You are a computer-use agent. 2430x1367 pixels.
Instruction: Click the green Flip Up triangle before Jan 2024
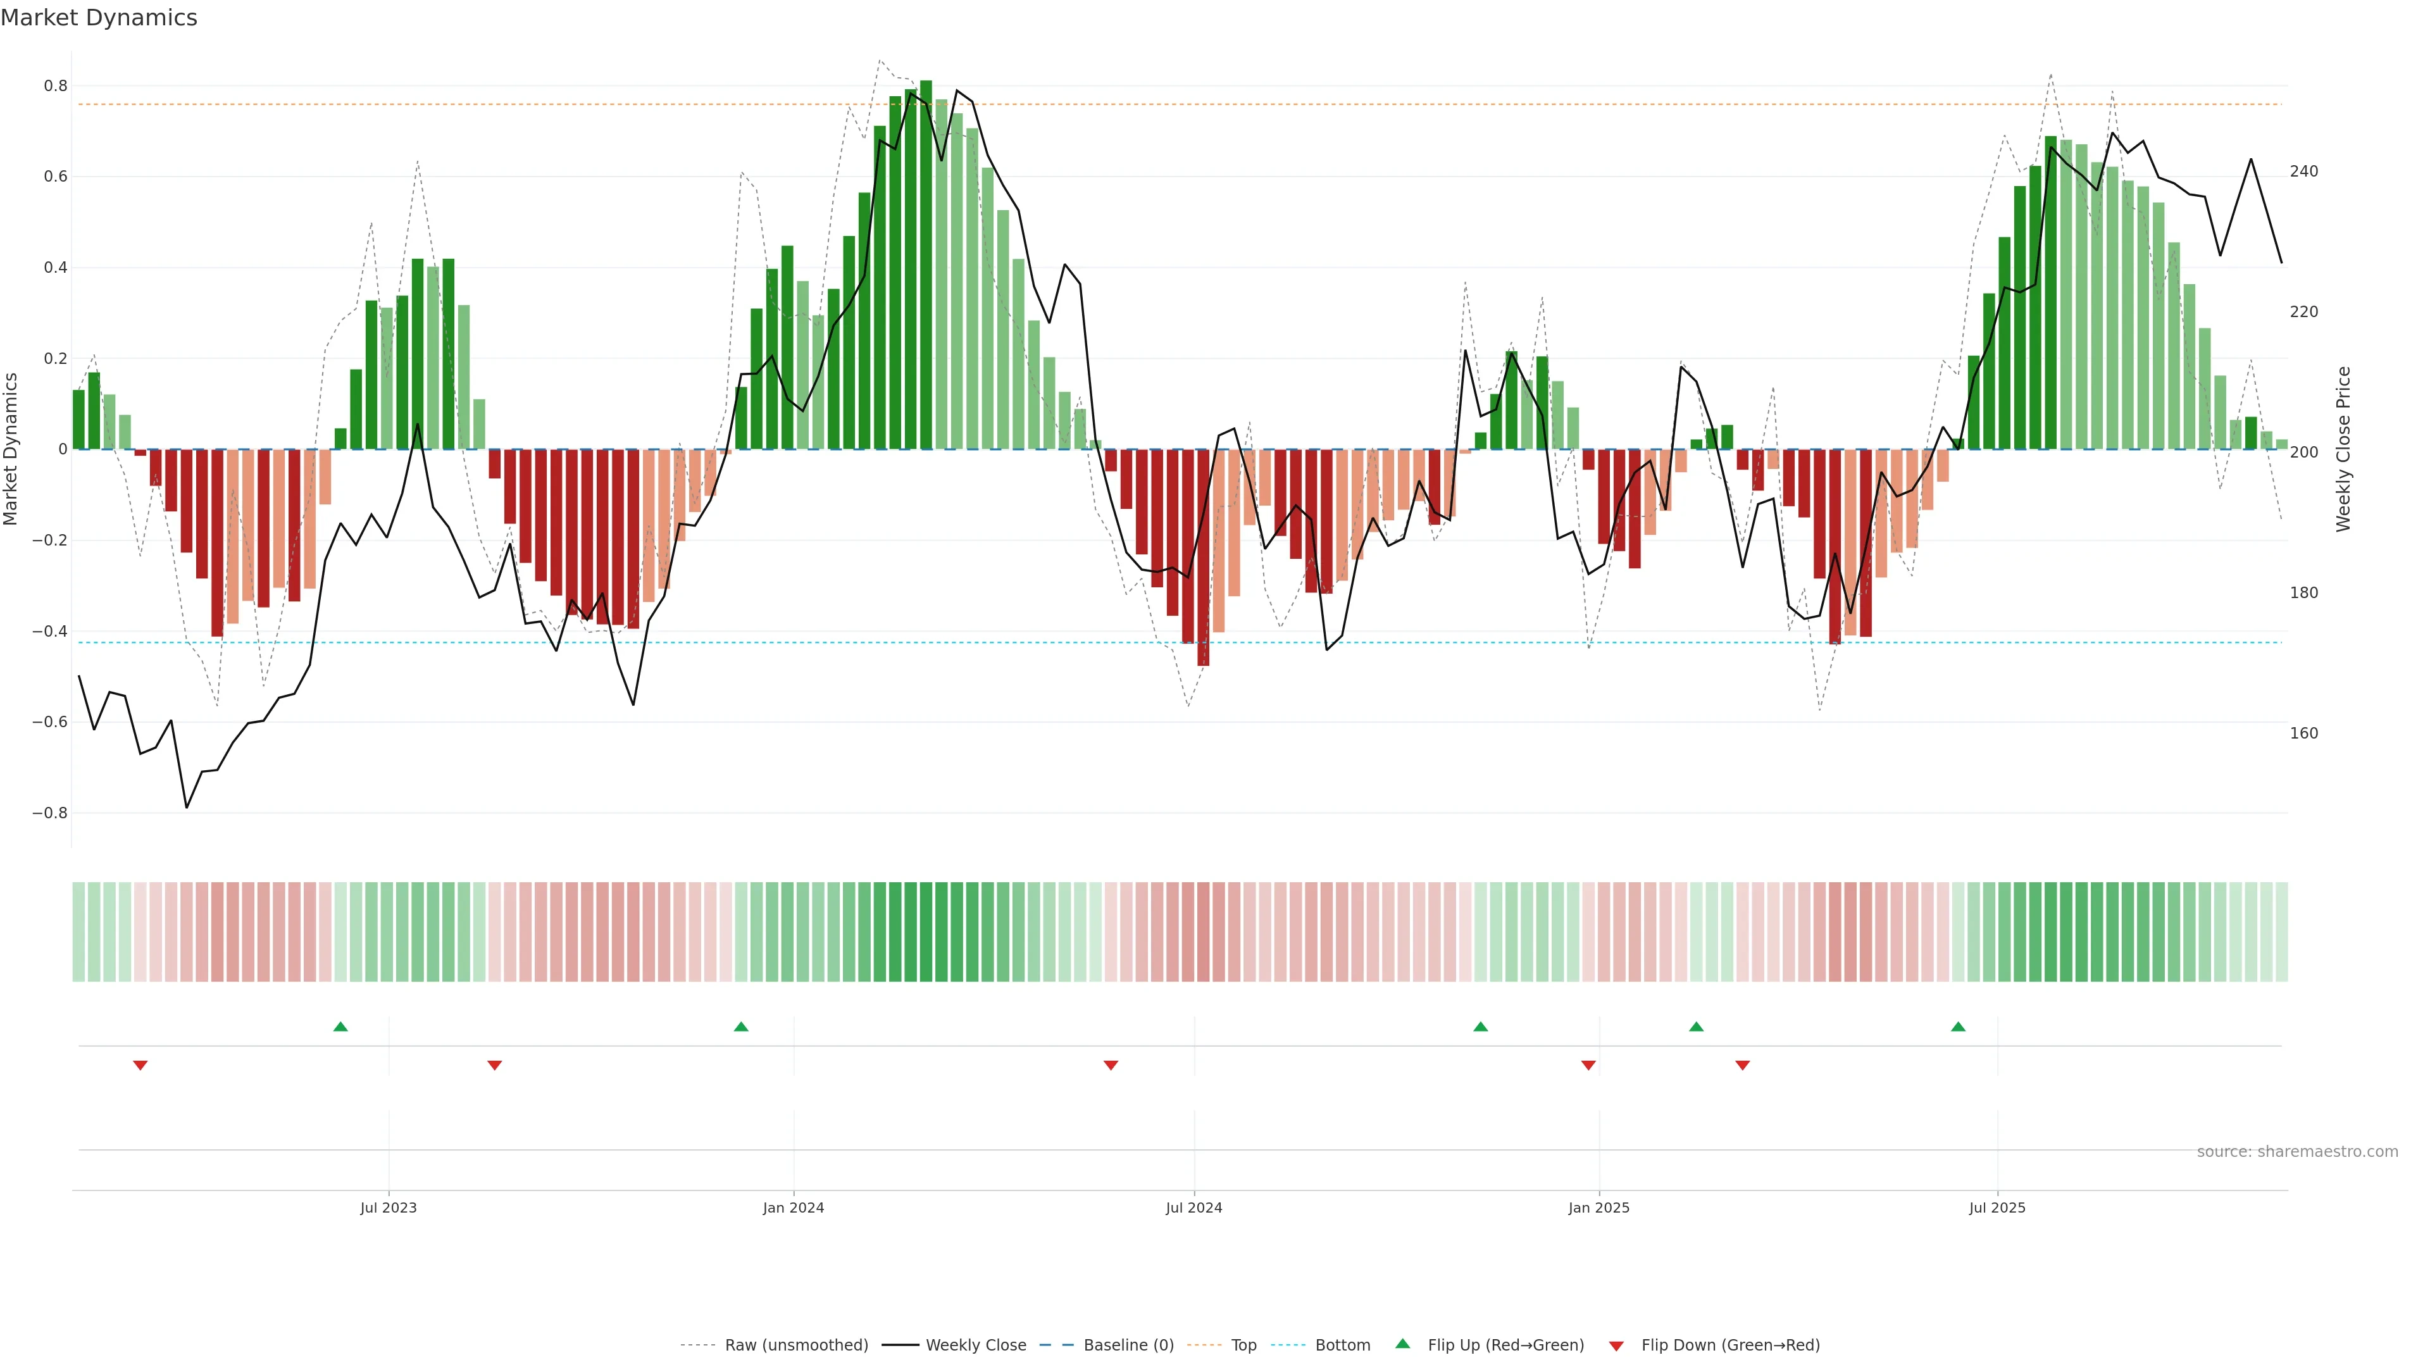(740, 1027)
